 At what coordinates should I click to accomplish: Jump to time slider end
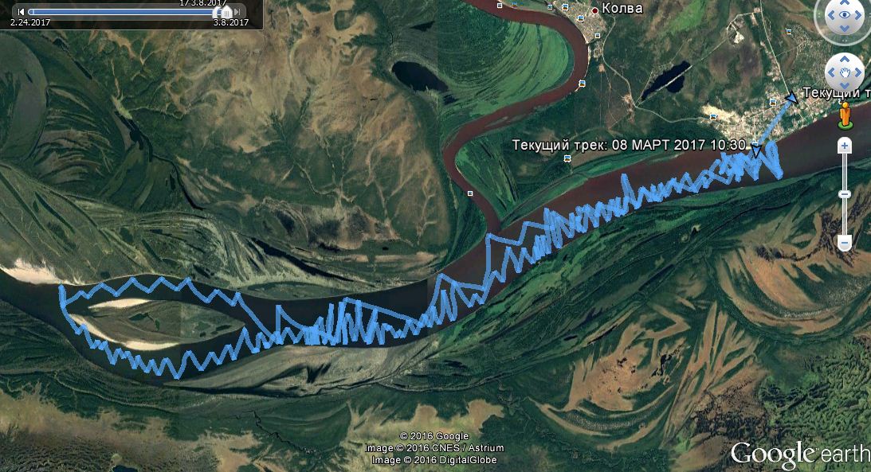(237, 12)
